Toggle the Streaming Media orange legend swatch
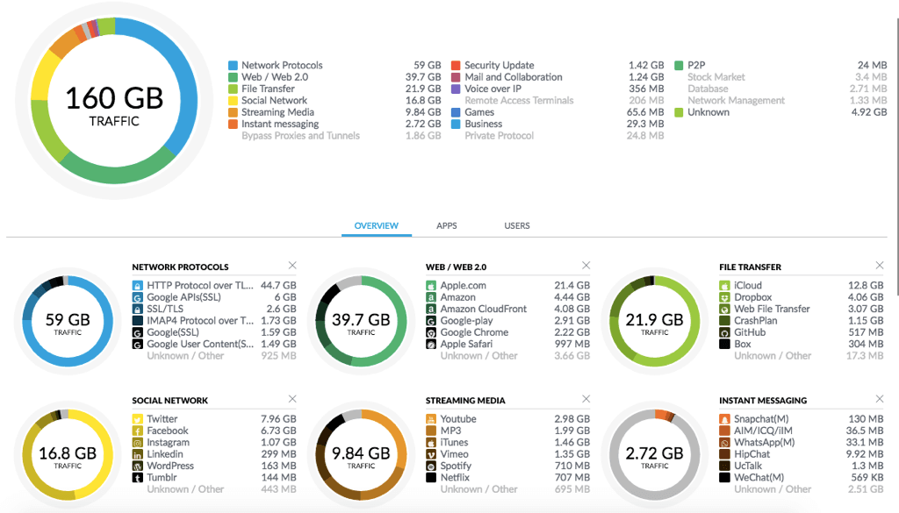This screenshot has width=899, height=513. [233, 112]
